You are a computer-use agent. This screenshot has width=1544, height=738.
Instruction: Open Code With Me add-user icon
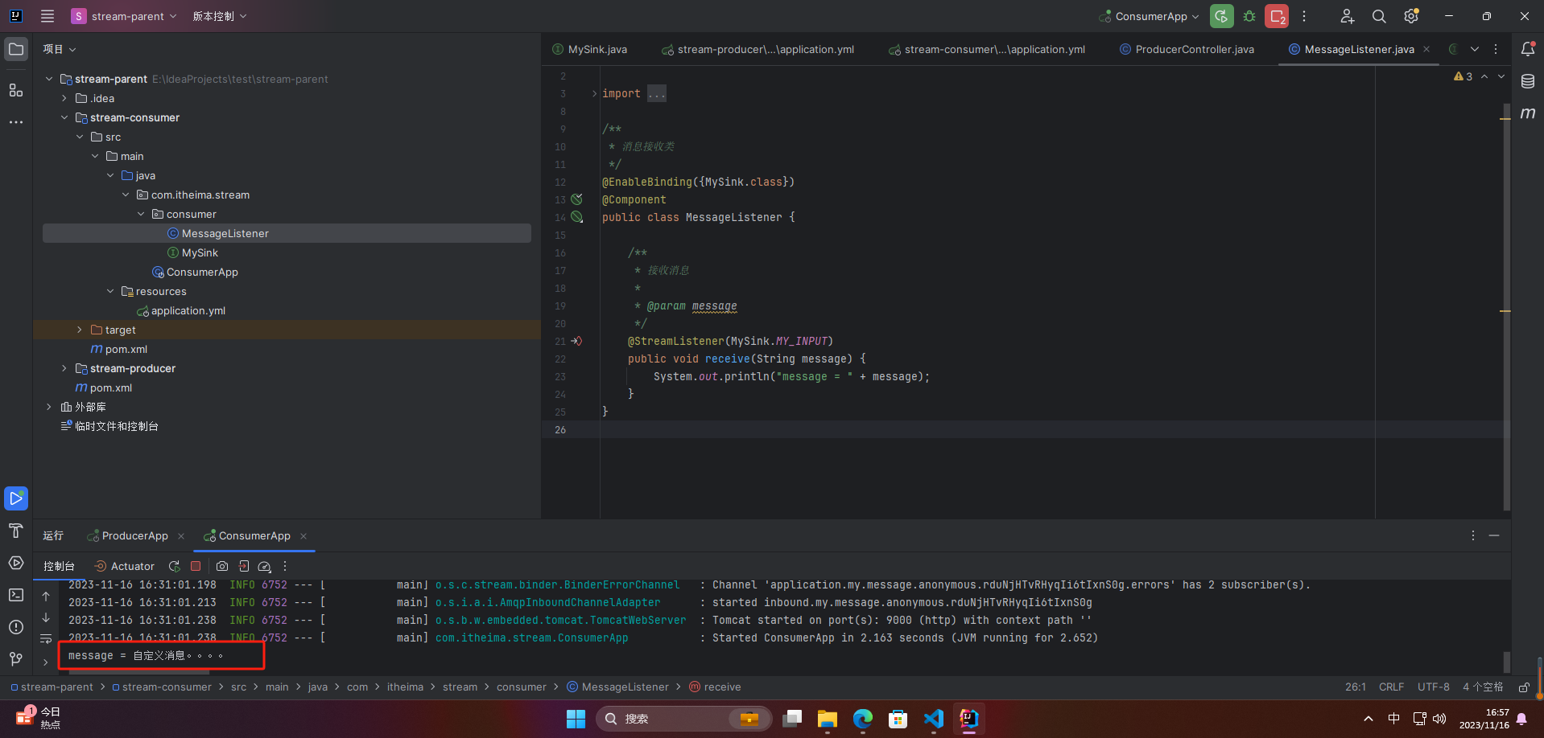pyautogui.click(x=1347, y=16)
